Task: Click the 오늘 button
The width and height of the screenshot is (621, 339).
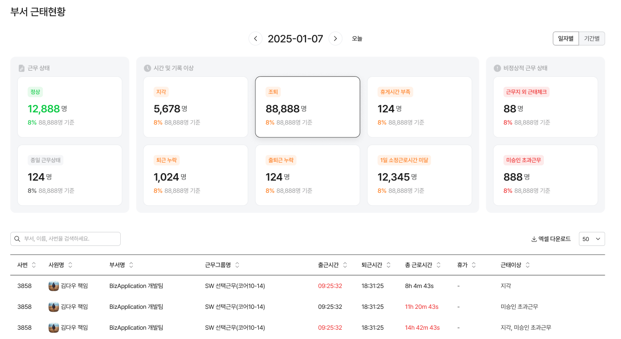Action: (357, 39)
